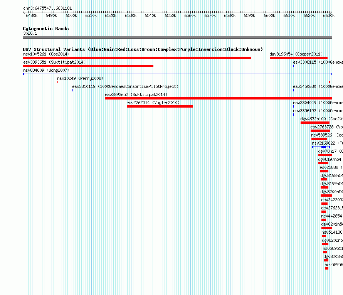Select the nsv589551 variant label
Viewport: 343px width, 295px height.
[333, 248]
